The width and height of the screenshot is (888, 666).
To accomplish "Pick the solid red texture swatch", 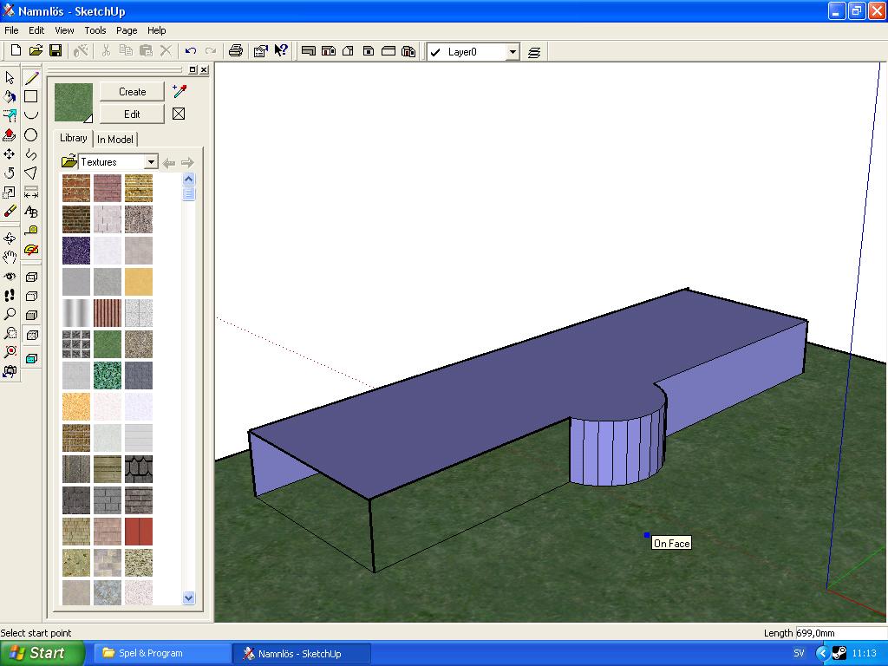I will [x=139, y=531].
